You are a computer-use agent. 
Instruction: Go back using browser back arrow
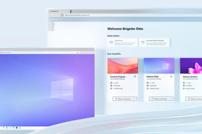point(50,15)
